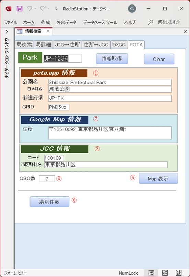
Task: Click the KN account avatar
Action: (x=132, y=9)
